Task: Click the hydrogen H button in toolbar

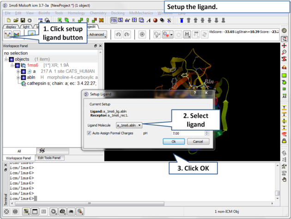Action: [x=187, y=35]
